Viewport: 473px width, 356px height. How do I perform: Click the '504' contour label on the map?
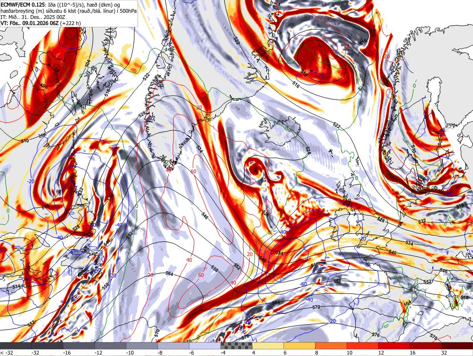(88, 63)
